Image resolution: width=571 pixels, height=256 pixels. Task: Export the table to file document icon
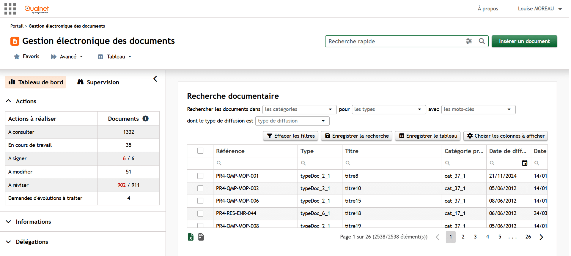(201, 237)
